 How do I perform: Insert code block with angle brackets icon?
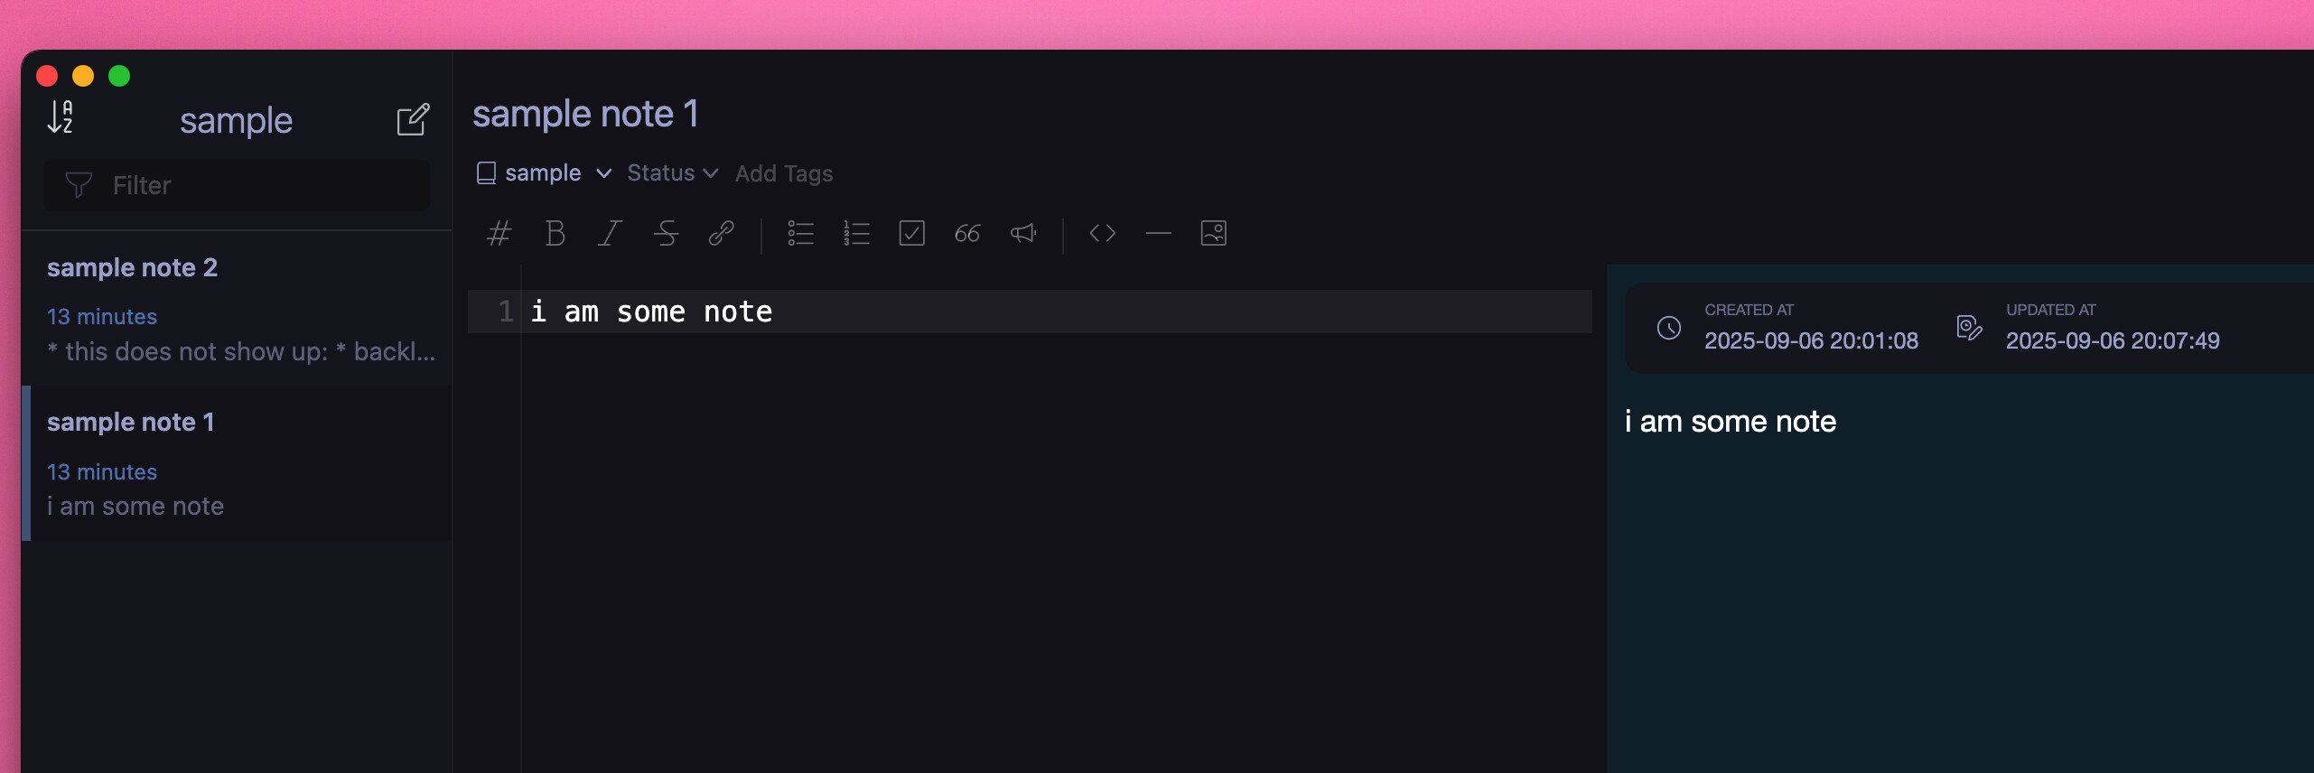[1102, 234]
